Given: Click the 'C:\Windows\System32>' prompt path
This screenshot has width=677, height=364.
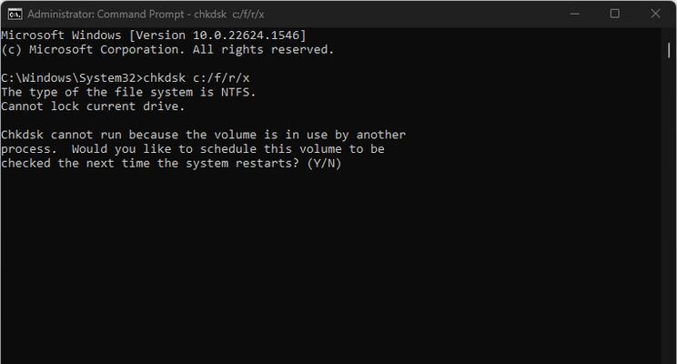Looking at the screenshot, I should coord(72,77).
